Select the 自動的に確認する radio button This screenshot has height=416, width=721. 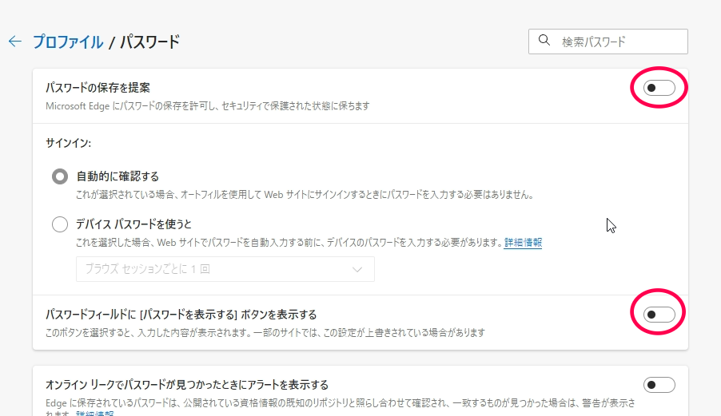(x=60, y=176)
